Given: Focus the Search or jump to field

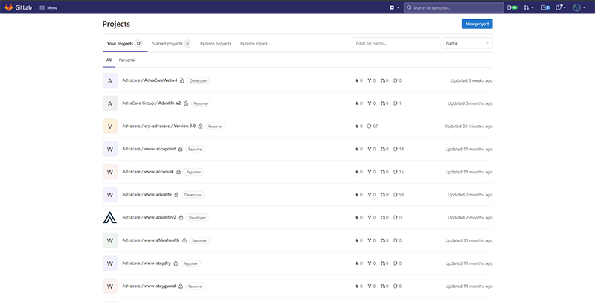Looking at the screenshot, I should (454, 7).
